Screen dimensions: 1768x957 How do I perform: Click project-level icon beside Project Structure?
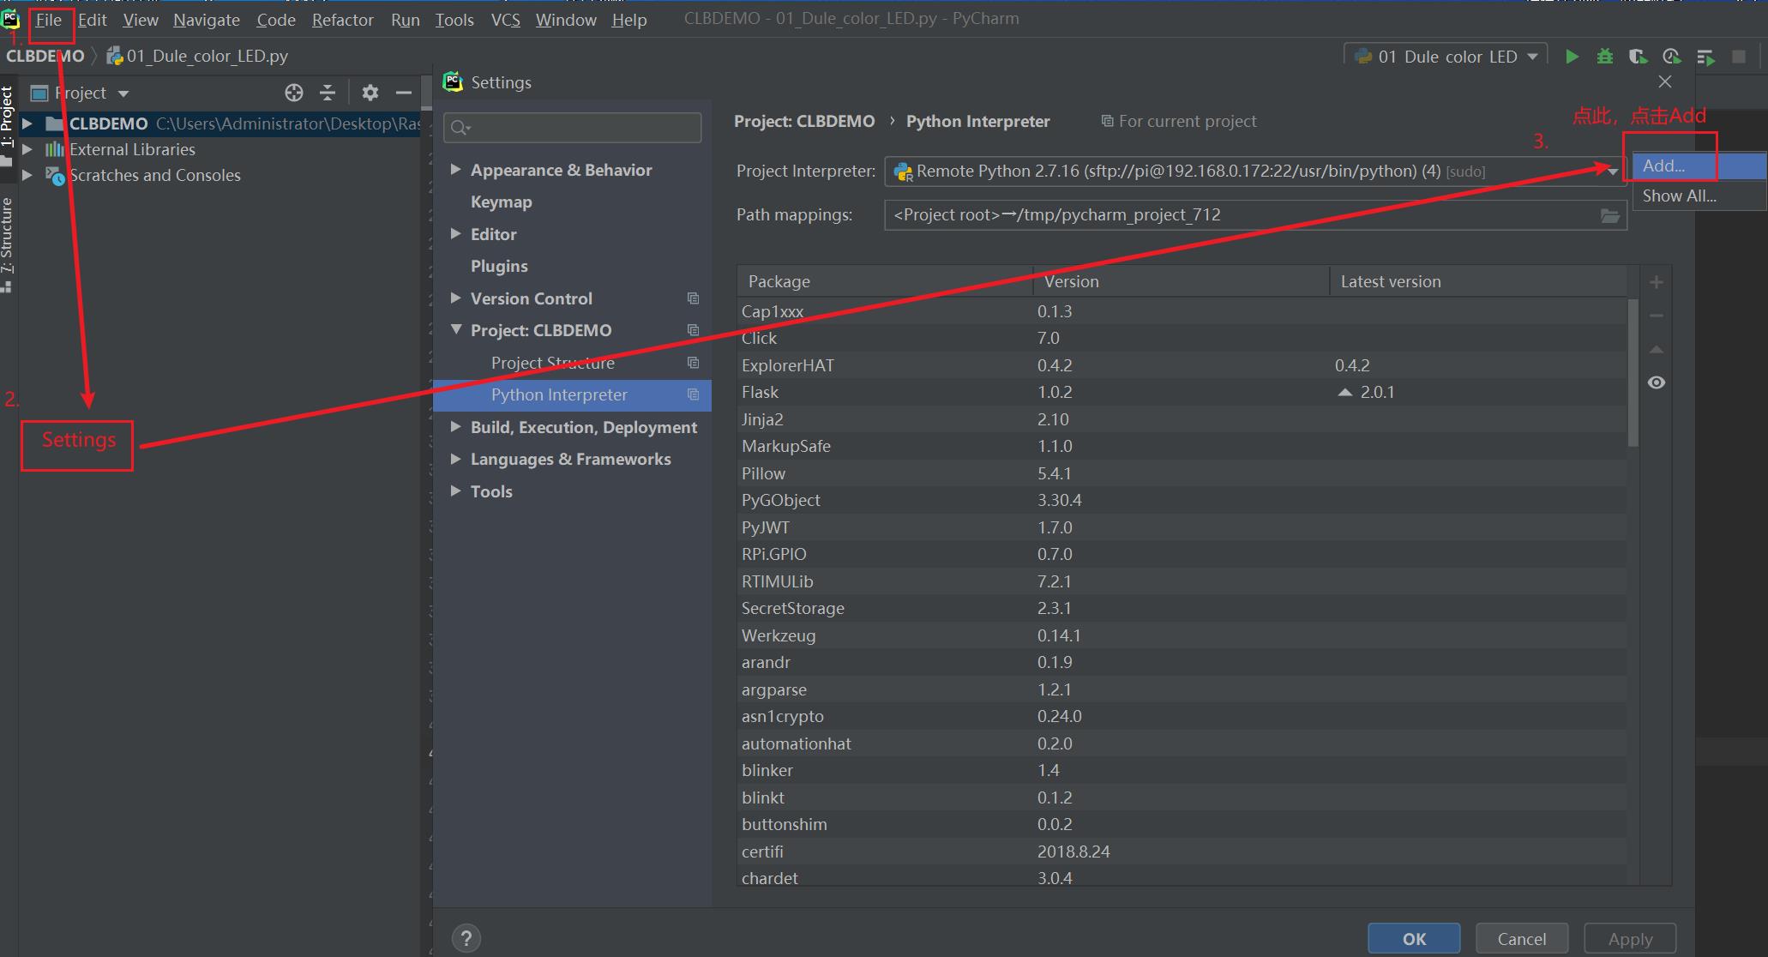[693, 363]
